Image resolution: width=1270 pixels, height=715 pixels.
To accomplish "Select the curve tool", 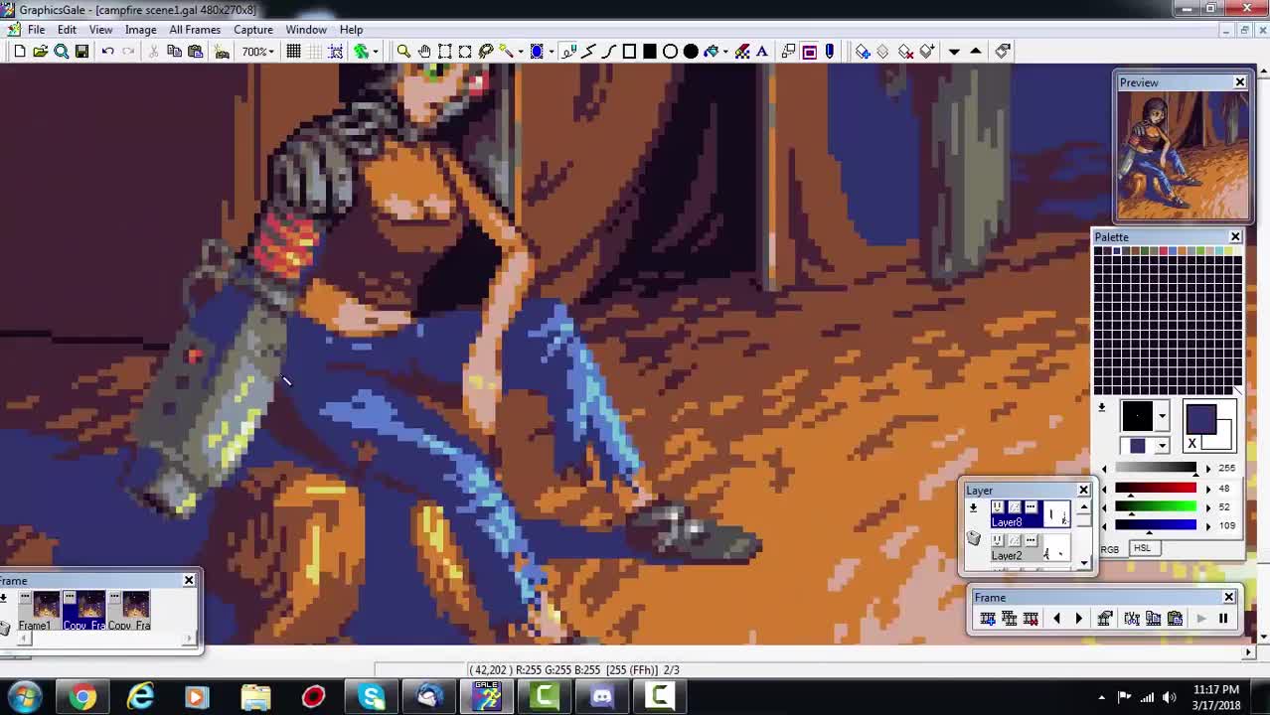I will pos(609,52).
